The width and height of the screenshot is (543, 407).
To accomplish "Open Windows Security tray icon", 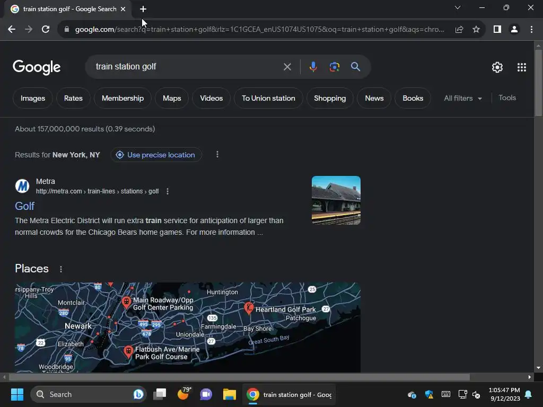I will coord(429,394).
